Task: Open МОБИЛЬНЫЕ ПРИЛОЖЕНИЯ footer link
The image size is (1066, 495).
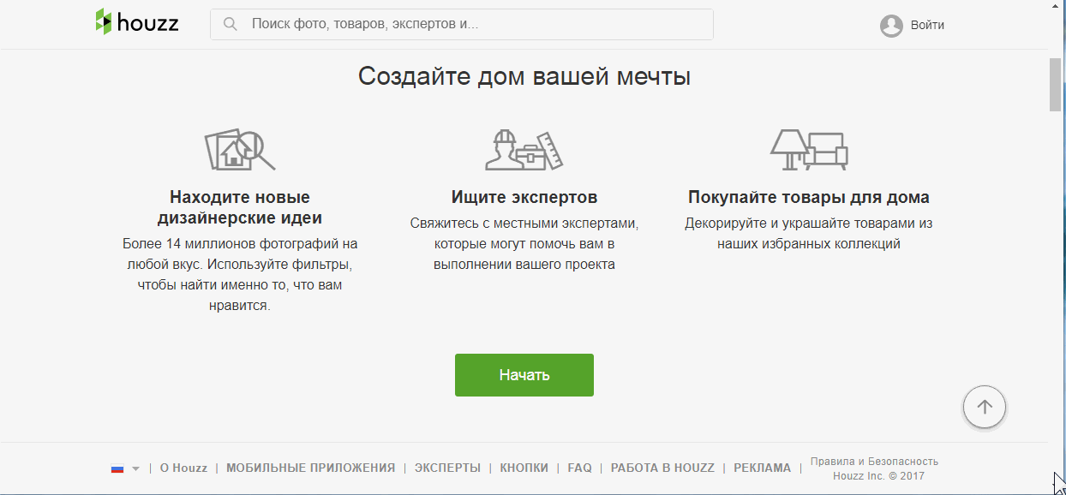Action: point(310,468)
